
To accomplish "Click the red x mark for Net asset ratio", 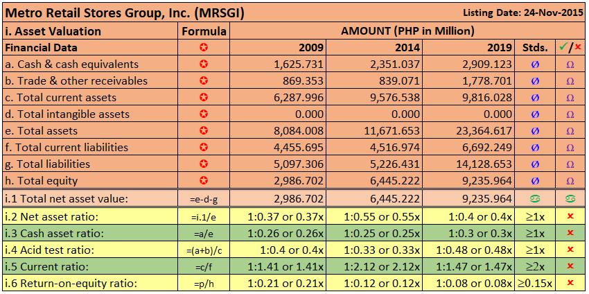I will click(x=570, y=216).
